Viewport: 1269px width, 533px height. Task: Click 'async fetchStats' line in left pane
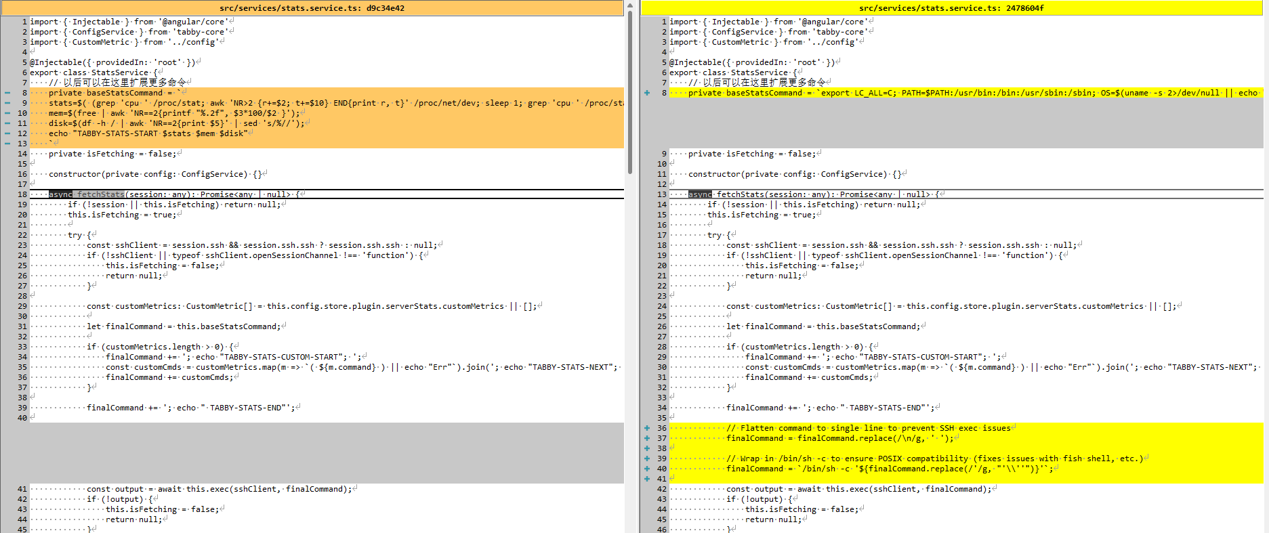point(327,194)
